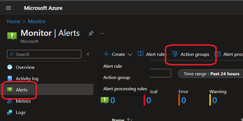Expand the Create dropdown
Screen dimensions: 243x121
tap(118, 54)
